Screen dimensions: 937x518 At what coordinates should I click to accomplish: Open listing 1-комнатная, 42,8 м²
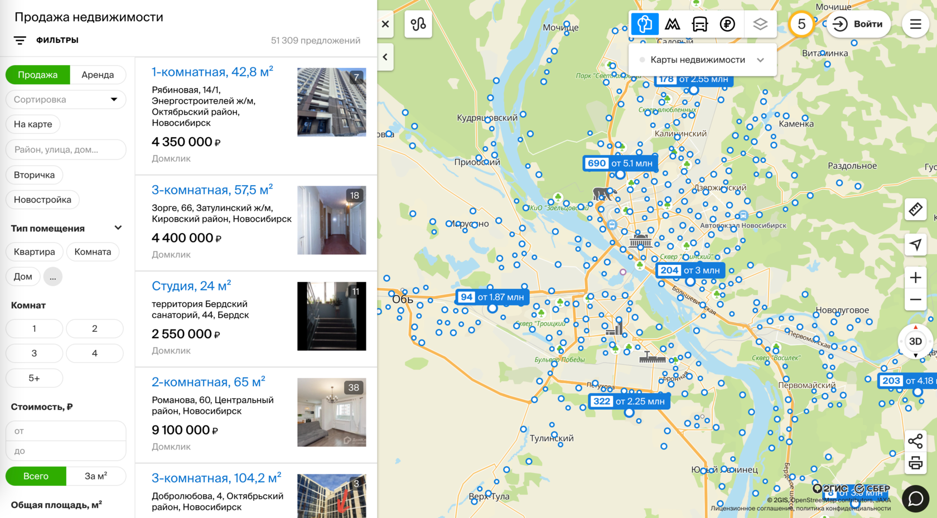coord(212,72)
